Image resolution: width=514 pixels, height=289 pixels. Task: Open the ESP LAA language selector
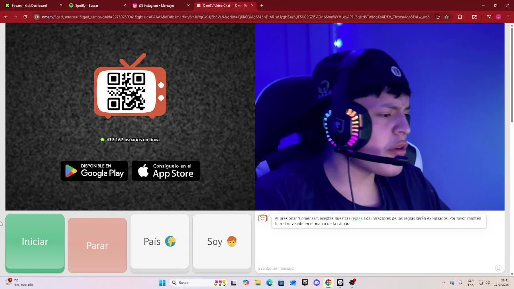pyautogui.click(x=471, y=283)
